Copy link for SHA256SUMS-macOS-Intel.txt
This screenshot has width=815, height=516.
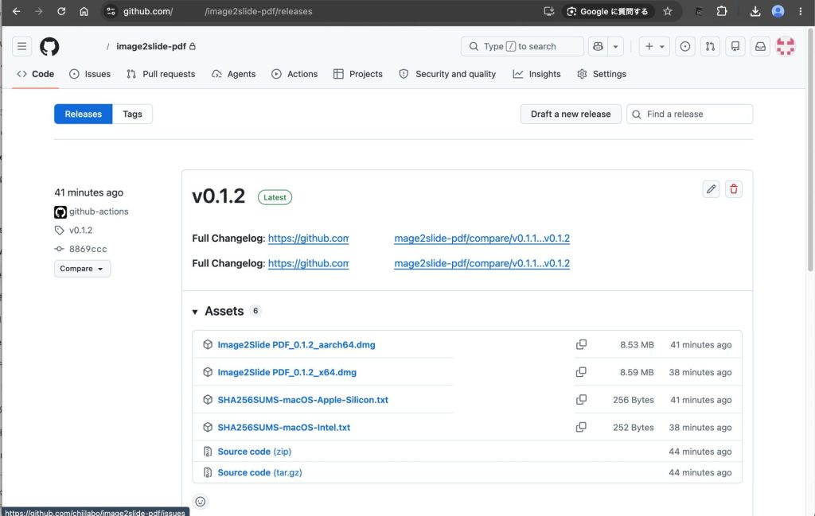[x=581, y=427]
